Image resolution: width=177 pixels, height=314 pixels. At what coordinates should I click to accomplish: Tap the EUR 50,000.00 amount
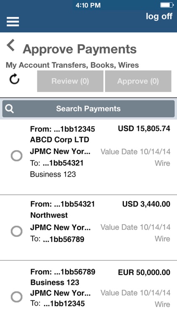[144, 273]
